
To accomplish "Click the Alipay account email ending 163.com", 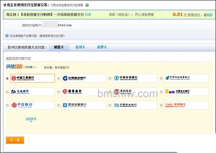I will (57, 25).
